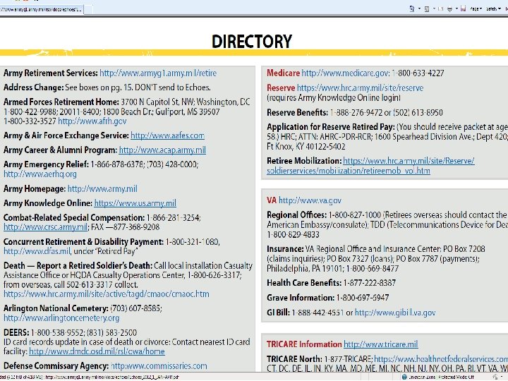Click the Home icon in browser toolbar

pyautogui.click(x=412, y=8)
